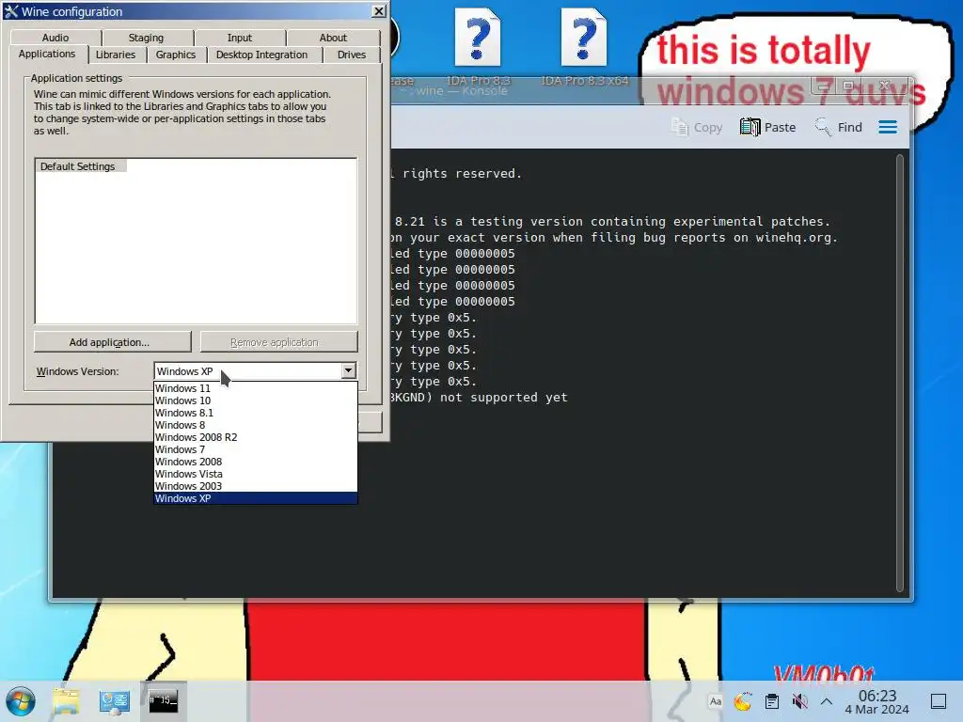
Task: Choose Windows 8.1 from the version list
Action: click(256, 413)
